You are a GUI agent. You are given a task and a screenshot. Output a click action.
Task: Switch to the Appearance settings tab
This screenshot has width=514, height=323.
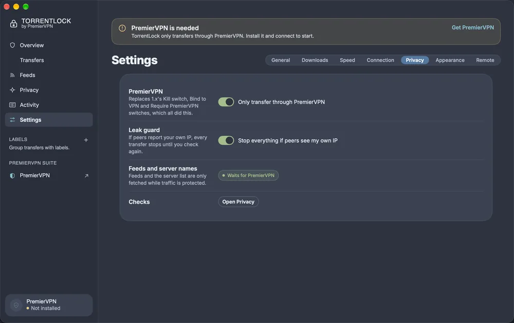coord(450,60)
